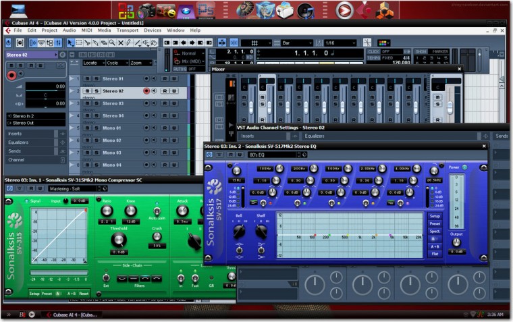Toggle the Auto Gain switch in compressor
513x322 pixels.
157,210
